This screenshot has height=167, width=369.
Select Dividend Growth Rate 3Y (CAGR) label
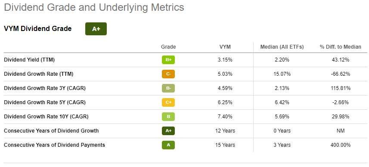click(45, 88)
